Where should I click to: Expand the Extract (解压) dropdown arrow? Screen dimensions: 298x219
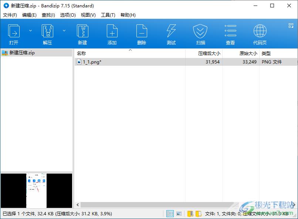(x=64, y=31)
